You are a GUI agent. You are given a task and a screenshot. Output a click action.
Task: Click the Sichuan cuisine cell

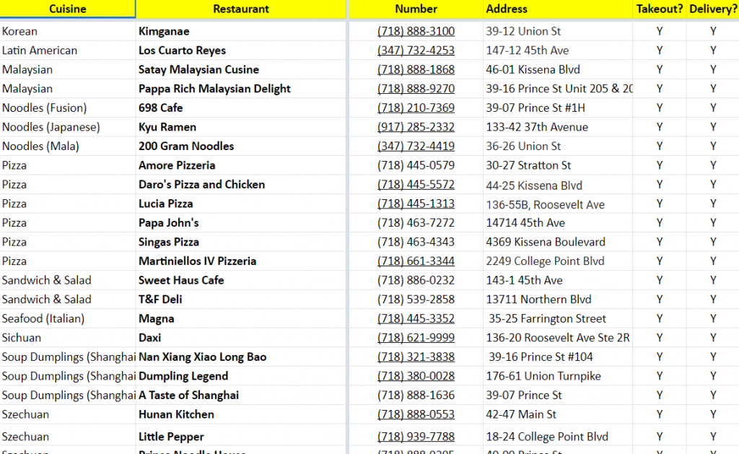[x=67, y=338]
